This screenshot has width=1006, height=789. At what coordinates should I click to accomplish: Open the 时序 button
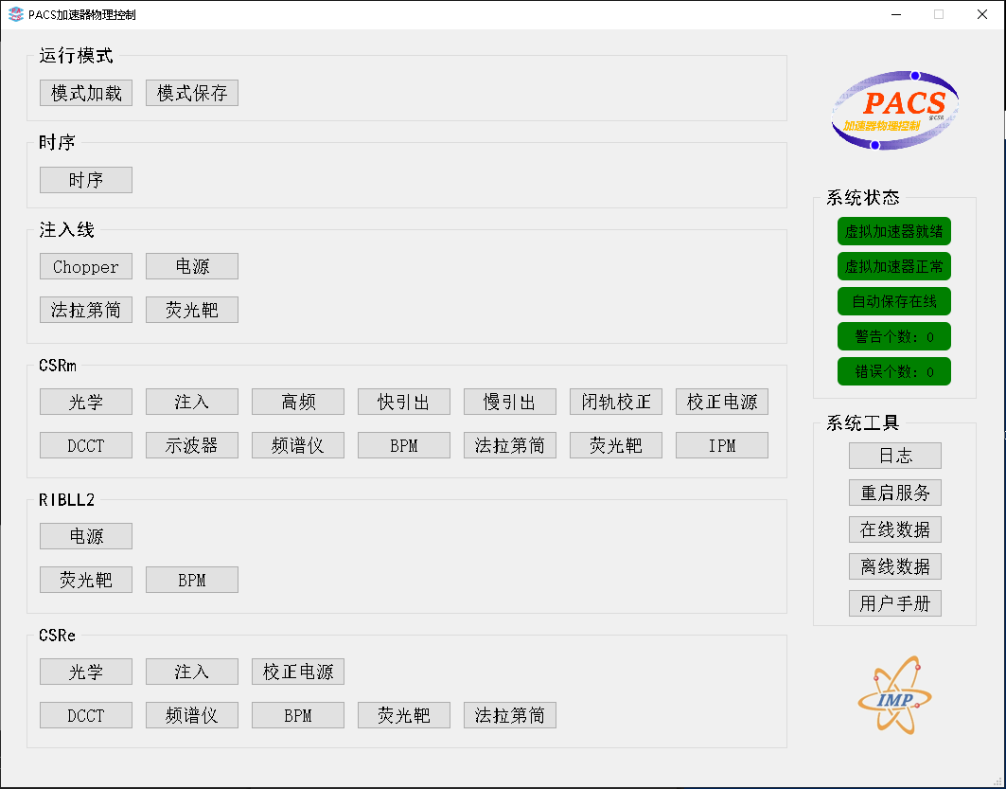point(86,180)
